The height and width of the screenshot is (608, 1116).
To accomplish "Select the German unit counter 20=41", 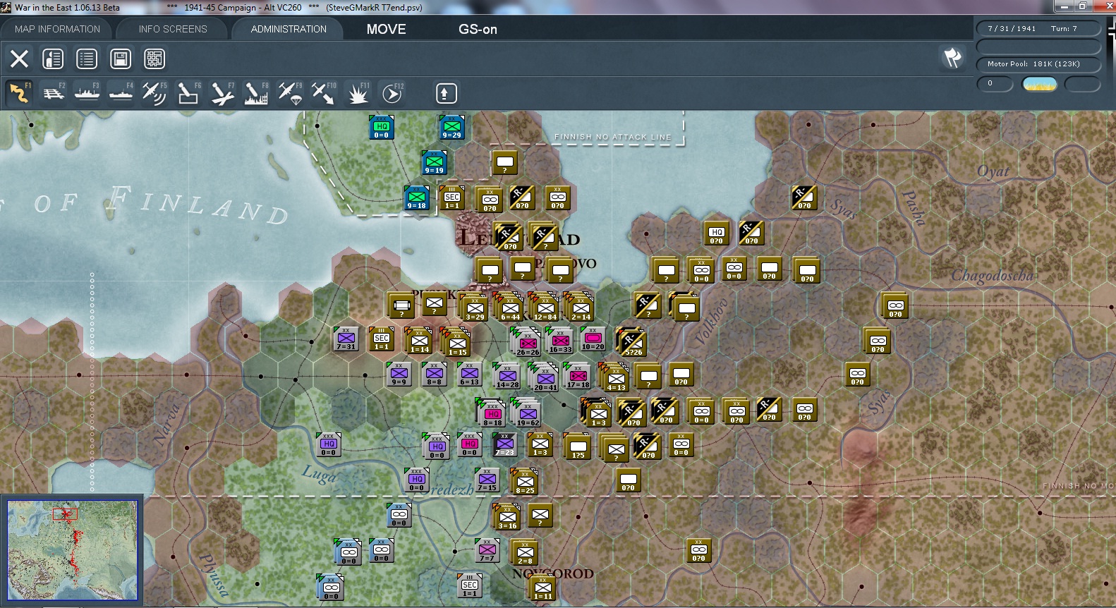I will pyautogui.click(x=545, y=379).
